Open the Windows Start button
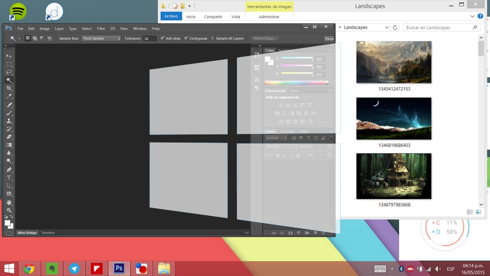 9,268
